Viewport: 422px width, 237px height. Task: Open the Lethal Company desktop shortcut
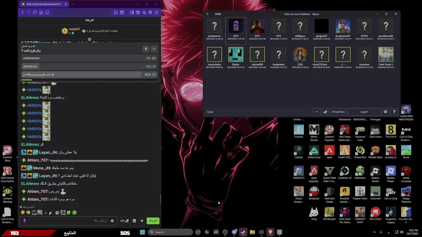click(x=406, y=174)
